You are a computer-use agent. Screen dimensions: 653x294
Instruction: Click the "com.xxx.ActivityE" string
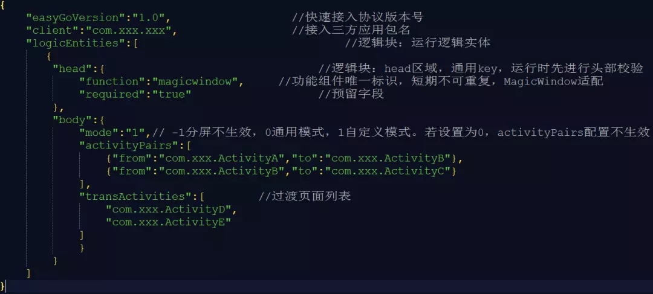pyautogui.click(x=168, y=222)
